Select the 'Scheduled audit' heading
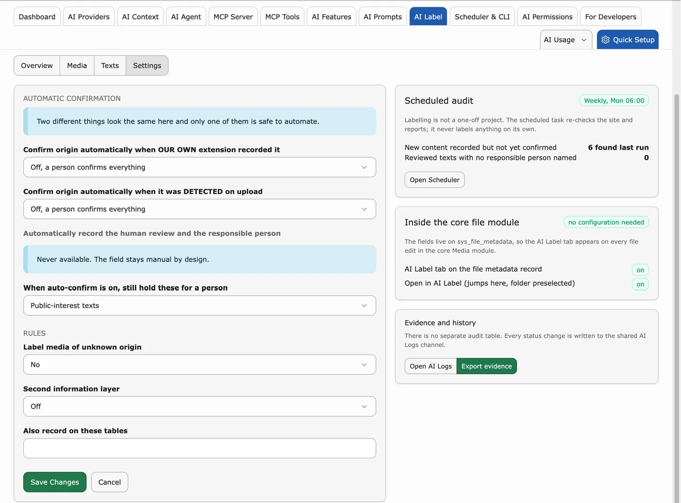Viewport: 681px width, 503px height. tap(439, 101)
